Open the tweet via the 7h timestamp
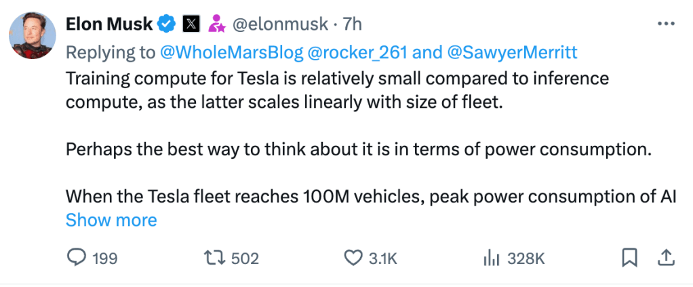The height and width of the screenshot is (287, 693). [x=353, y=24]
